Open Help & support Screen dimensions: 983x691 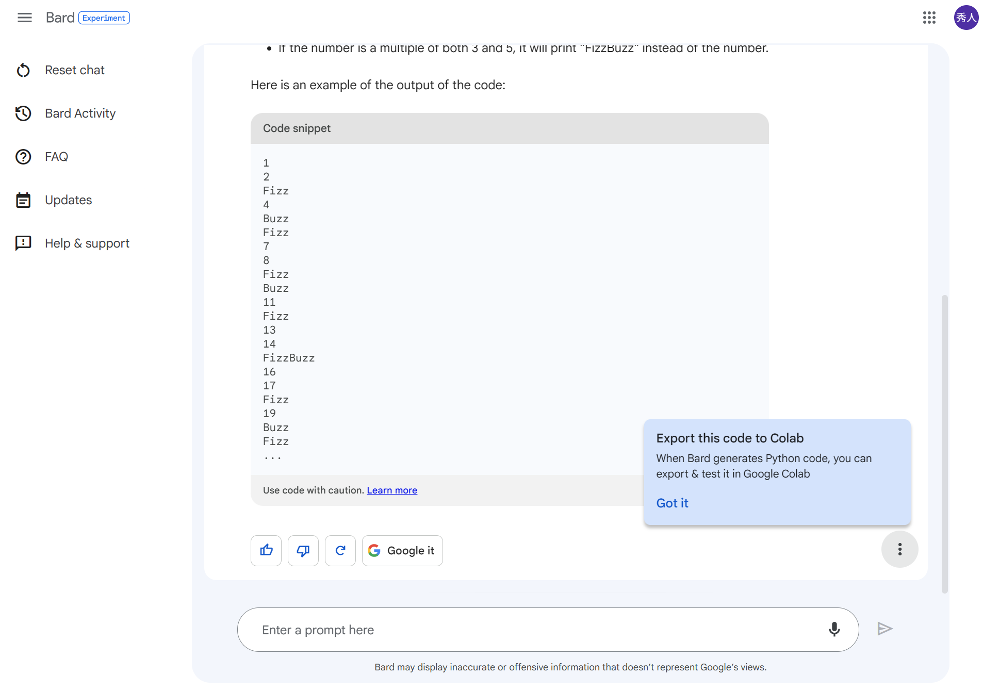87,243
